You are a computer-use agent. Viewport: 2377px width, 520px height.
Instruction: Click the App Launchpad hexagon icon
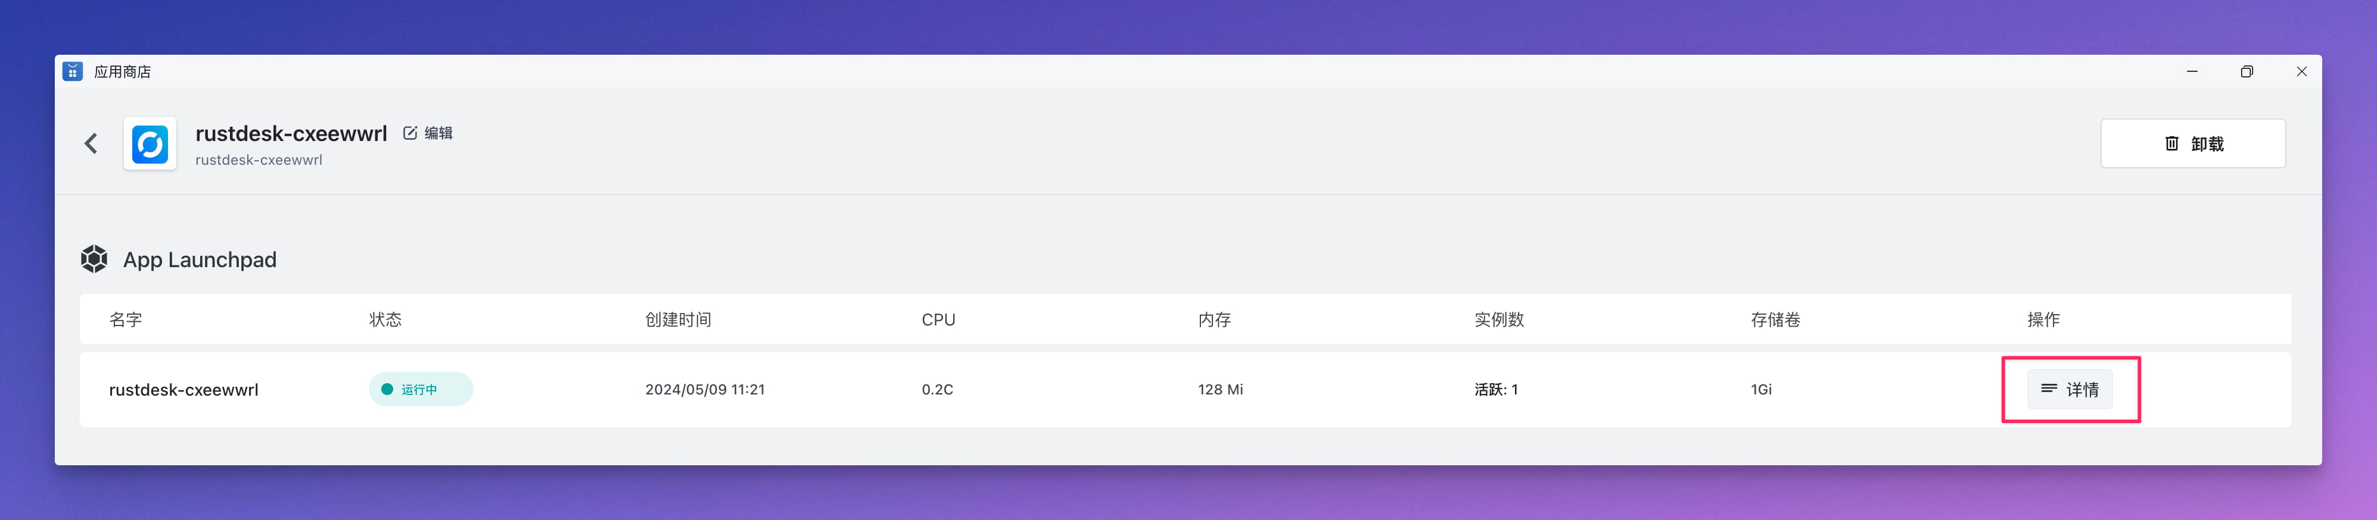point(94,259)
